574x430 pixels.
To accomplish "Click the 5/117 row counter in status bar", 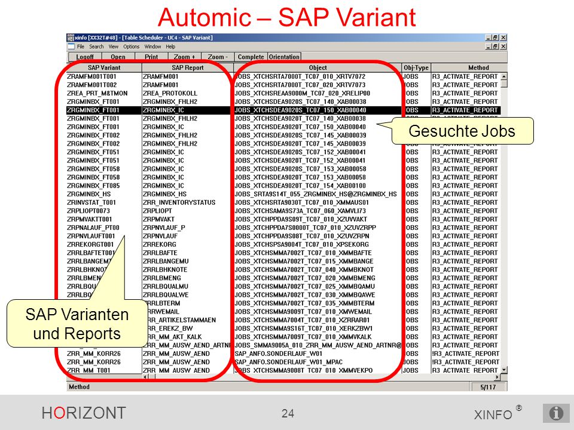I will tap(488, 387).
